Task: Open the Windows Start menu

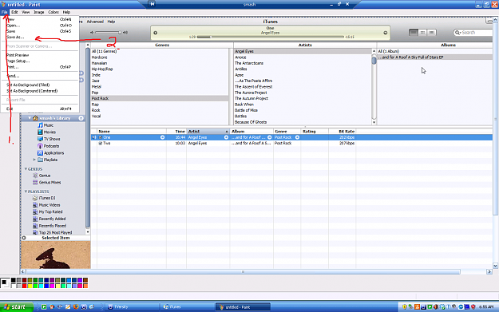Action: click(17, 307)
